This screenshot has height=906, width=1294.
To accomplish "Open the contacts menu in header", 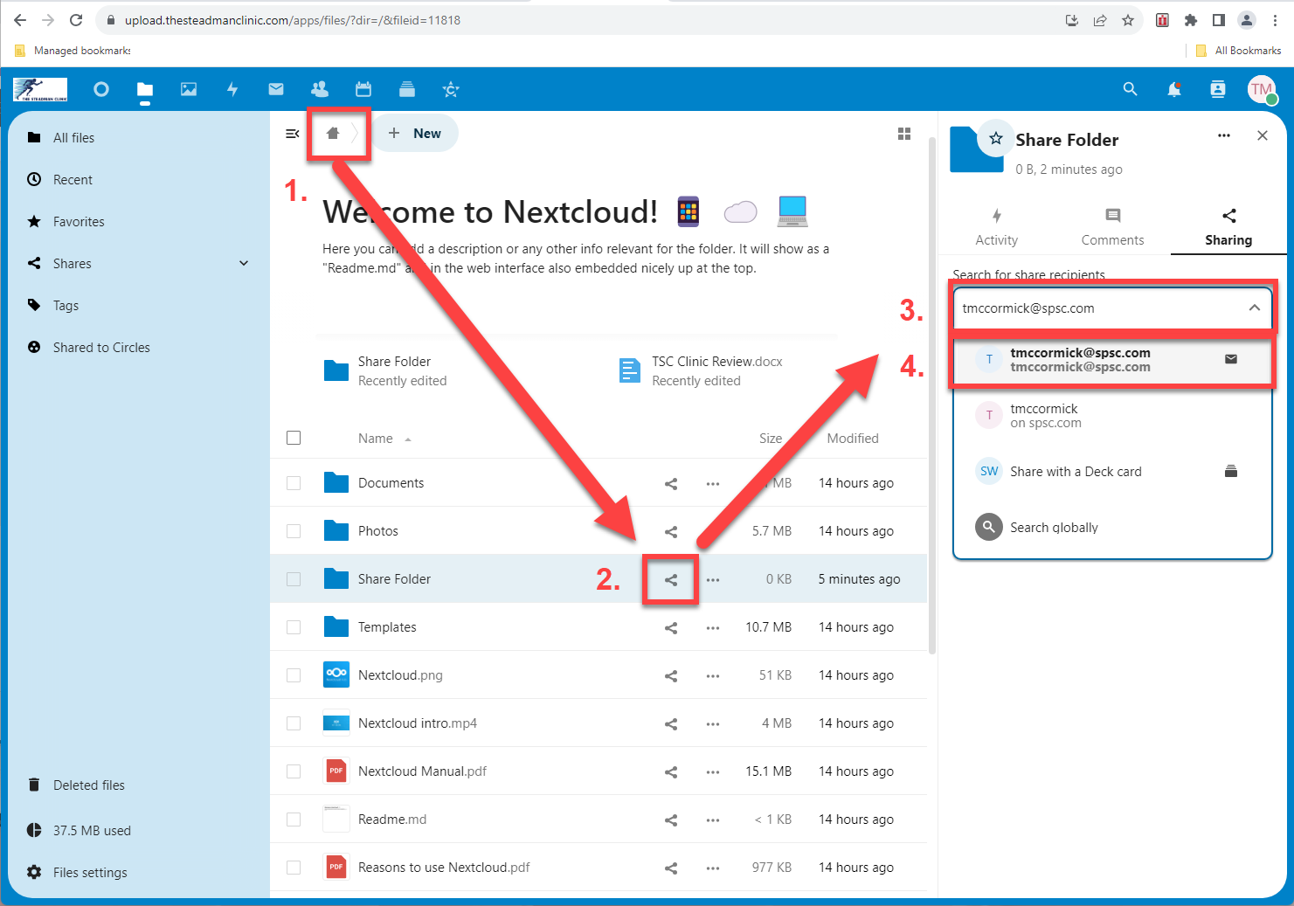I will (1218, 89).
